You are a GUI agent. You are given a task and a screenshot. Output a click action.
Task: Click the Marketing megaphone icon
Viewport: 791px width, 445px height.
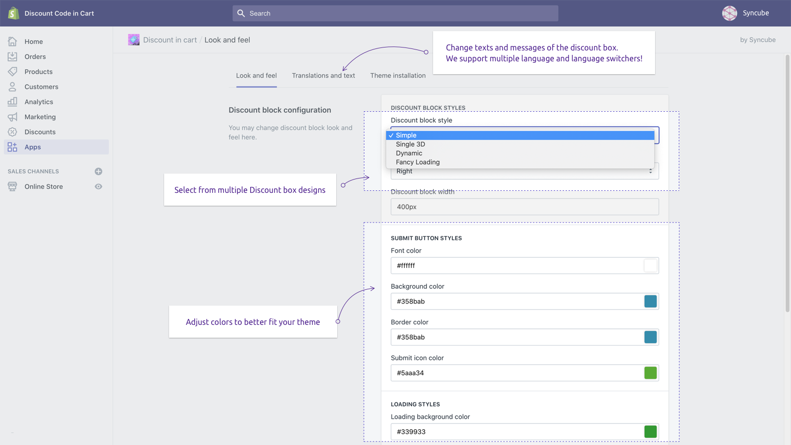[12, 117]
